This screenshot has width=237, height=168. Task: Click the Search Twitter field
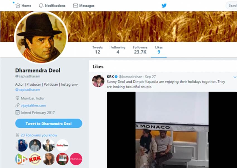pyautogui.click(x=232, y=6)
